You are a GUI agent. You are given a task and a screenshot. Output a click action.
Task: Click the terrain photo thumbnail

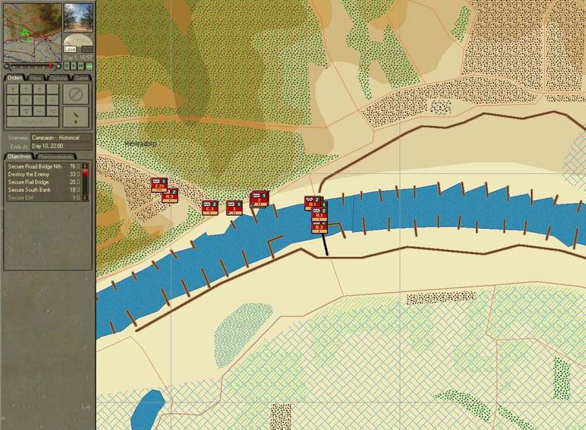coord(78,16)
